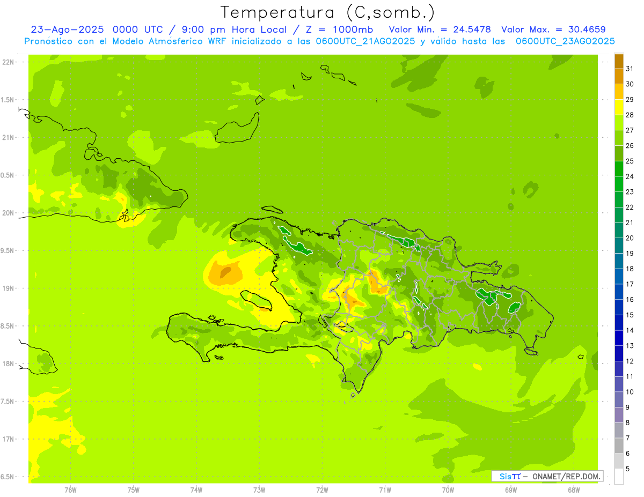
Task: Click the colorbar value label "25"
Action: tap(630, 161)
